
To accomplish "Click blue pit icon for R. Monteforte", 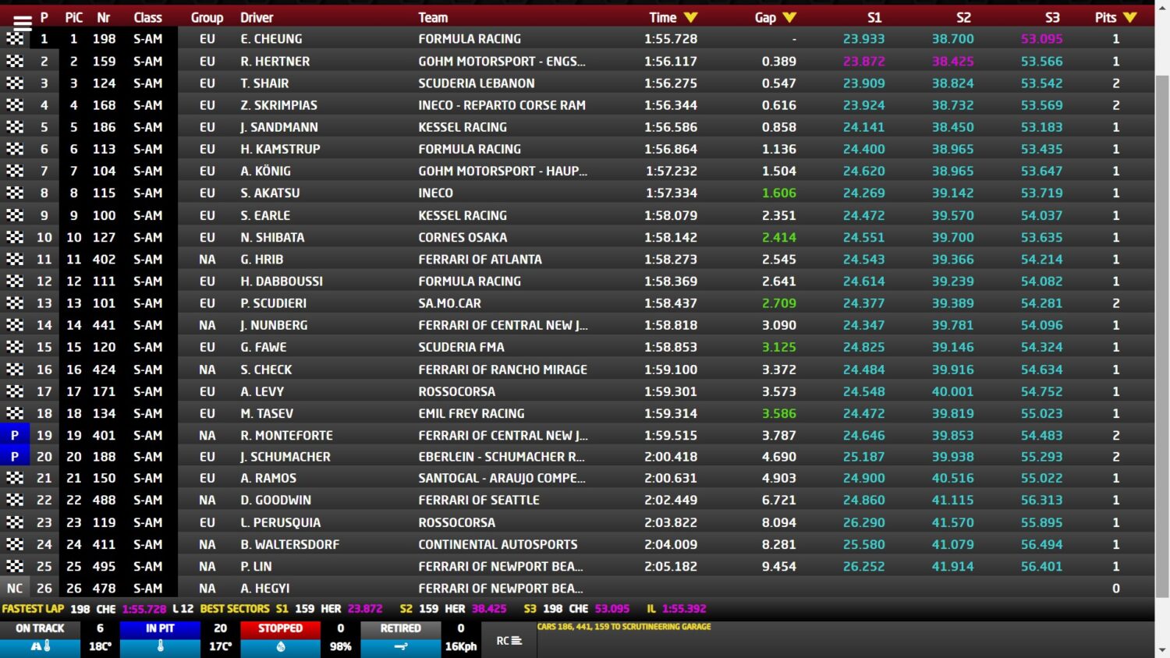I will [15, 435].
